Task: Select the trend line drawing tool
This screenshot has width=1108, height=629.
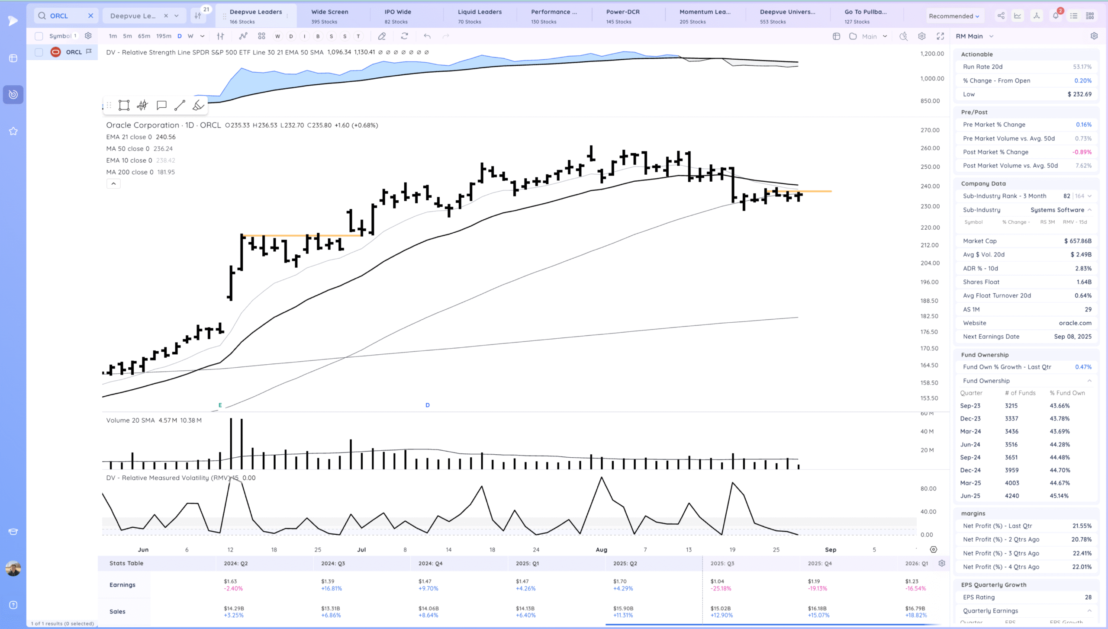Action: pos(180,105)
